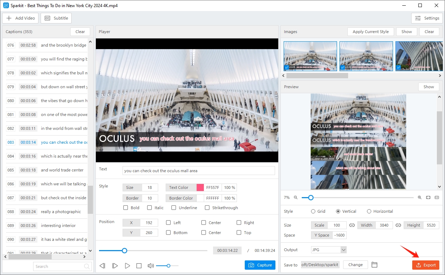Click the Export button
445x275 pixels.
point(426,265)
